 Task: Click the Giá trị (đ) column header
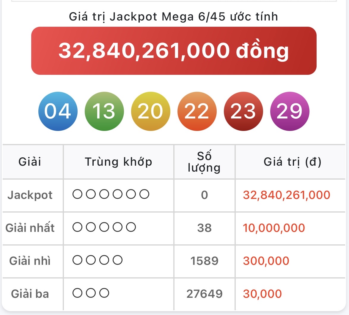click(293, 162)
